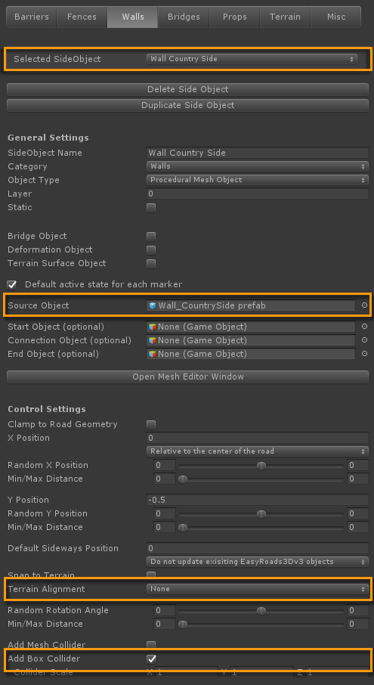Switch to the Terrain tab
374x685 pixels.
(x=285, y=17)
